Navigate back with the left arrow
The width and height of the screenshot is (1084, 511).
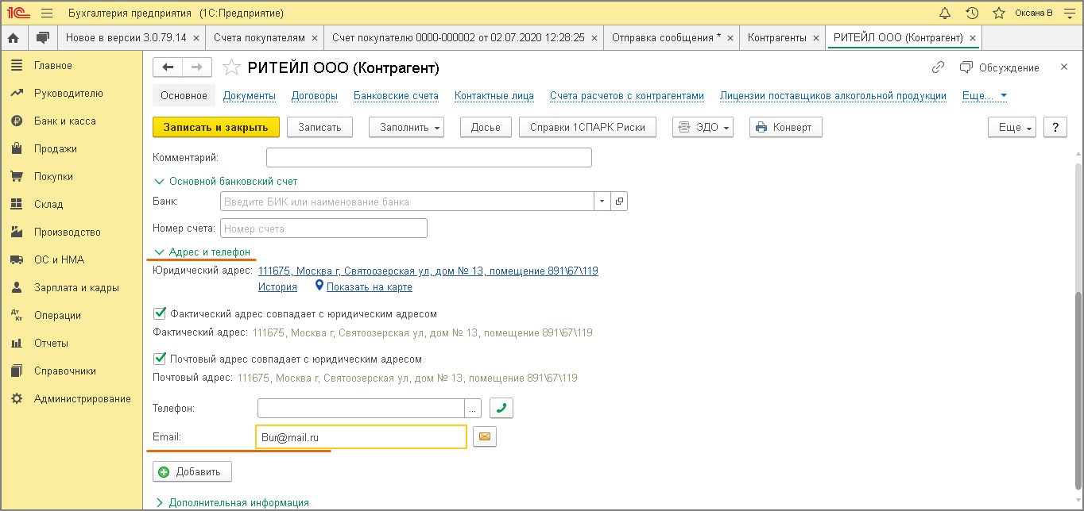(x=168, y=67)
